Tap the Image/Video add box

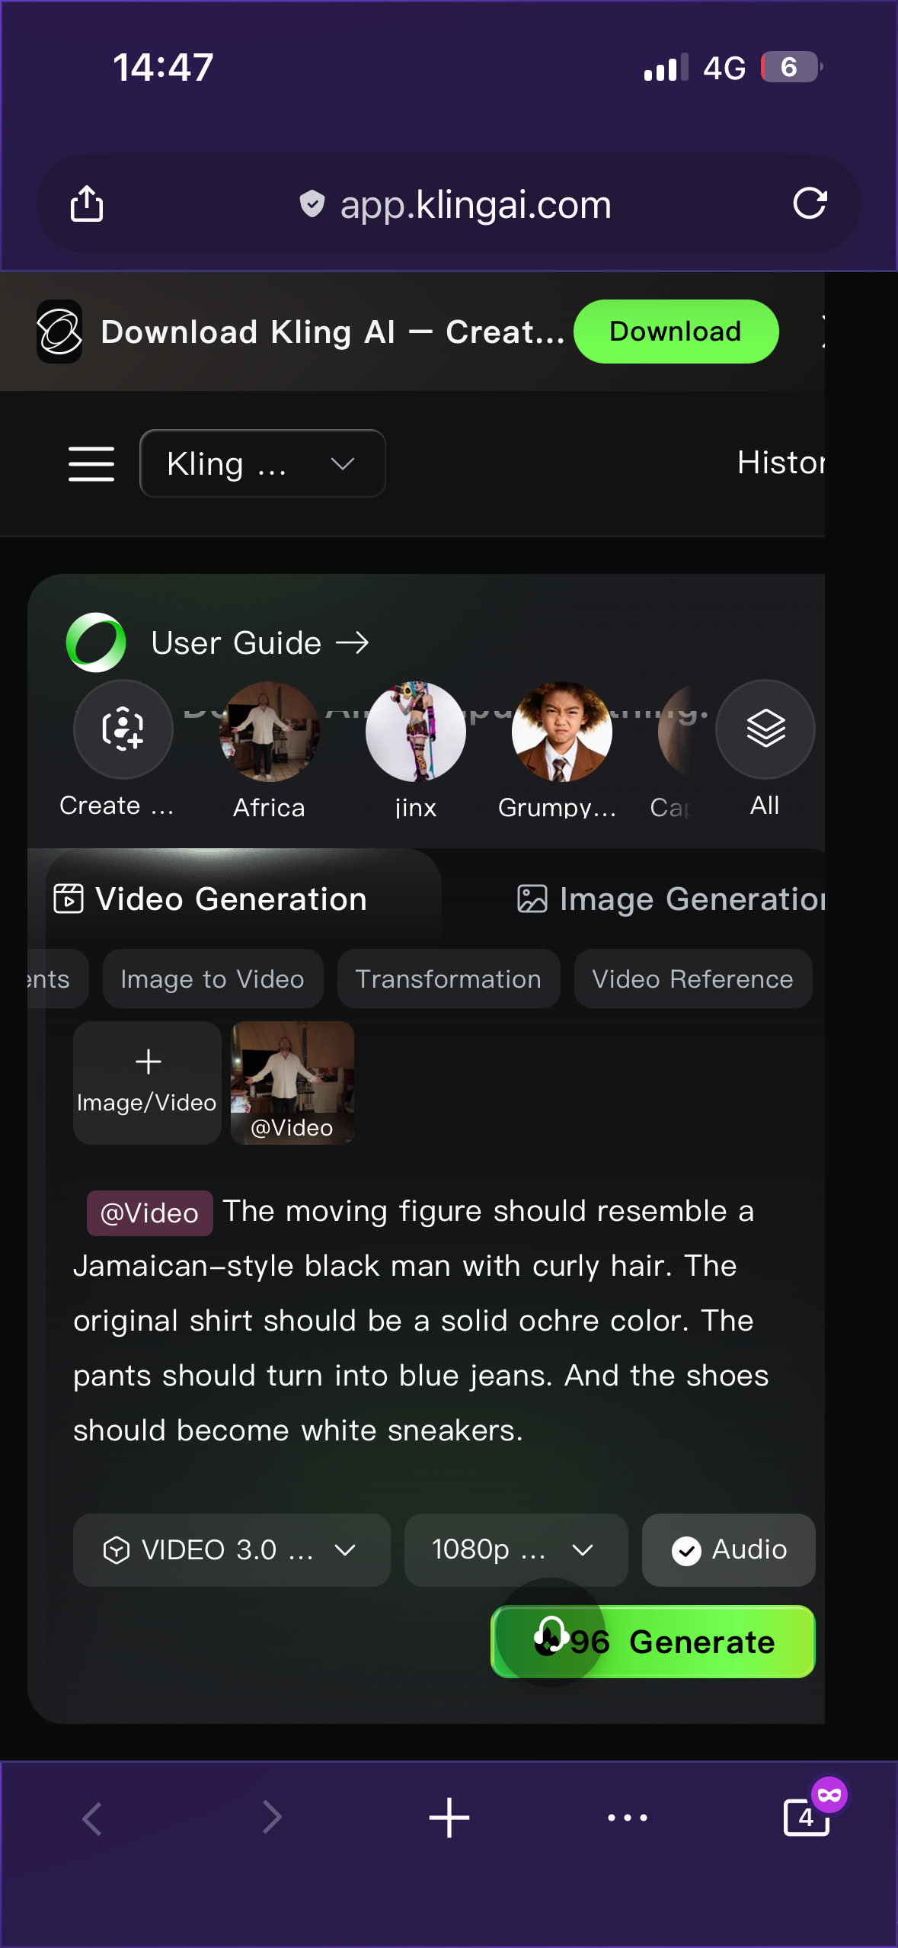(147, 1082)
